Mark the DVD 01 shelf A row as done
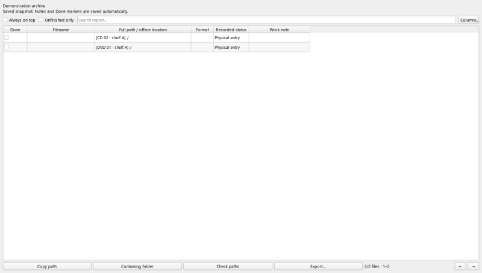482x273 pixels. (x=7, y=47)
